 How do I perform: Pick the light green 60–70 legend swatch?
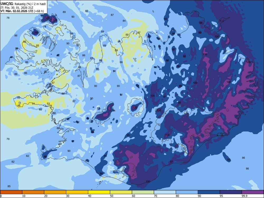pyautogui.click(x=143, y=192)
